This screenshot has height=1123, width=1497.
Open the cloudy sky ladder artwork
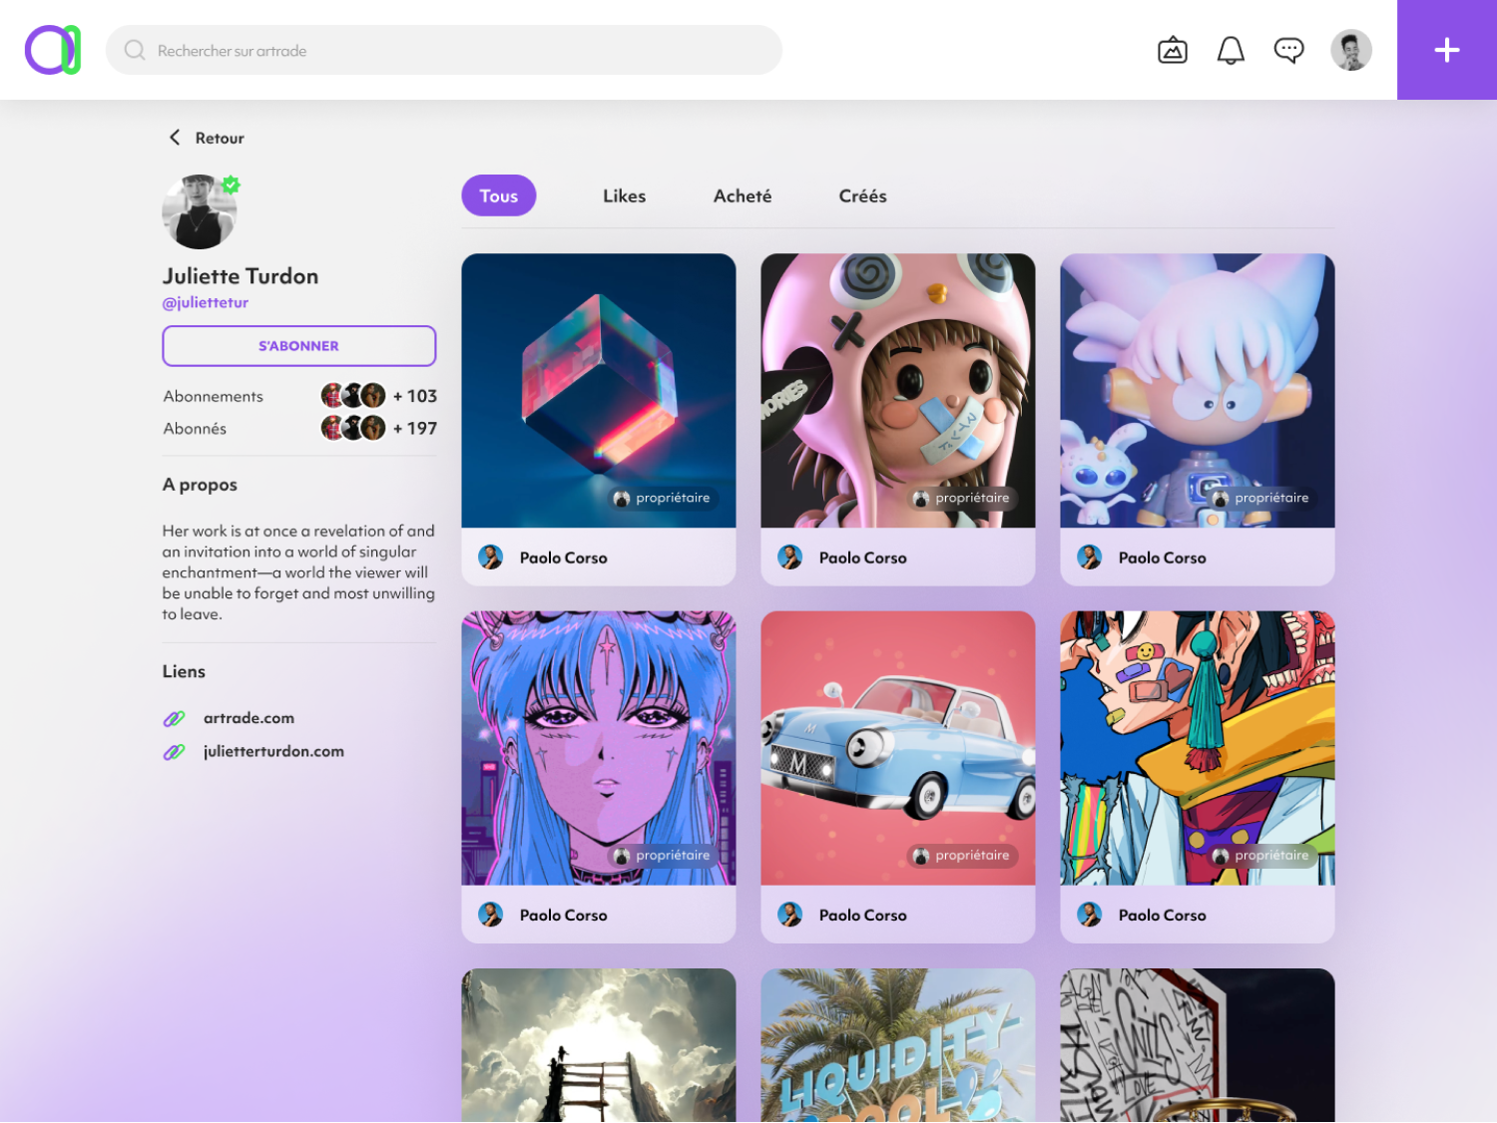[599, 1045]
